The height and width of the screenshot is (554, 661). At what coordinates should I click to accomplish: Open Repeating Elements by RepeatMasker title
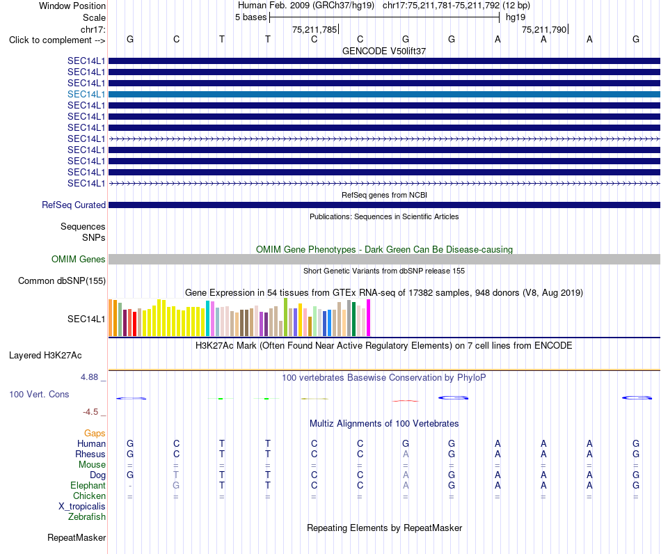tap(384, 528)
